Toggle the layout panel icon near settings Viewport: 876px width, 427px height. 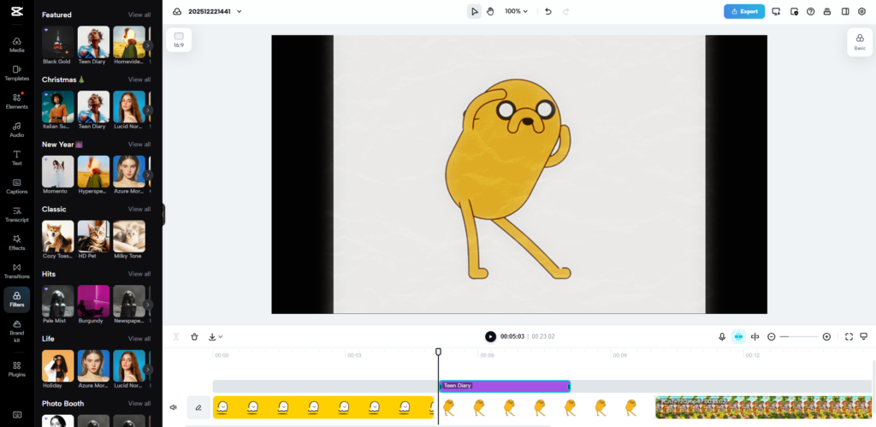(x=845, y=11)
